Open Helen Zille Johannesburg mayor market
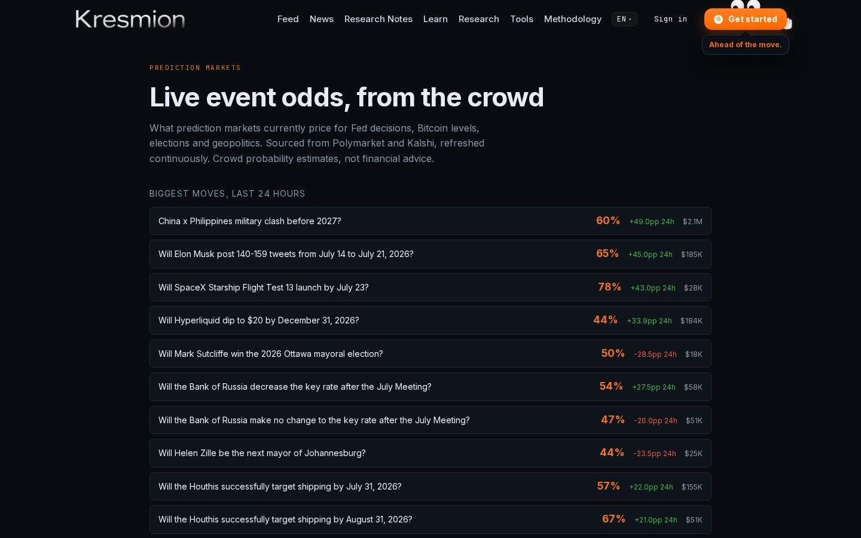This screenshot has width=861, height=538. tap(430, 453)
